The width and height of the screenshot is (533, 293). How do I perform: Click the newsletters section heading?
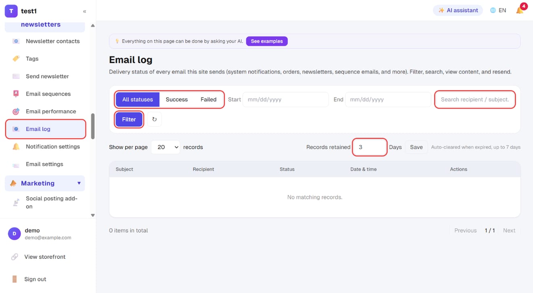tap(41, 25)
